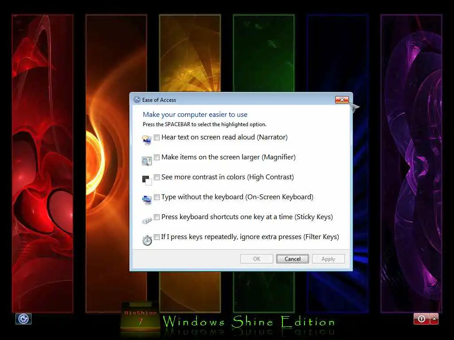This screenshot has height=340, width=454.
Task: Enable Narrator read aloud checkbox
Action: point(157,137)
